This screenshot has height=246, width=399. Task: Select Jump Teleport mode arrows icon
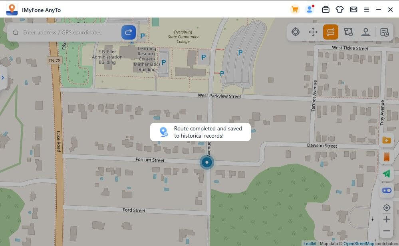[x=313, y=32]
